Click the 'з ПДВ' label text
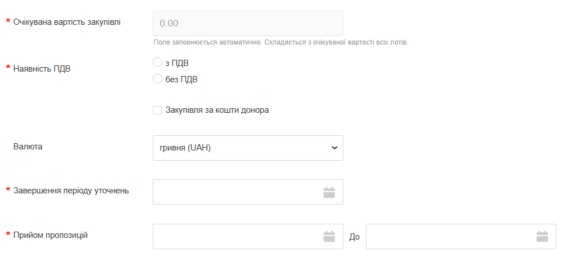 [176, 63]
